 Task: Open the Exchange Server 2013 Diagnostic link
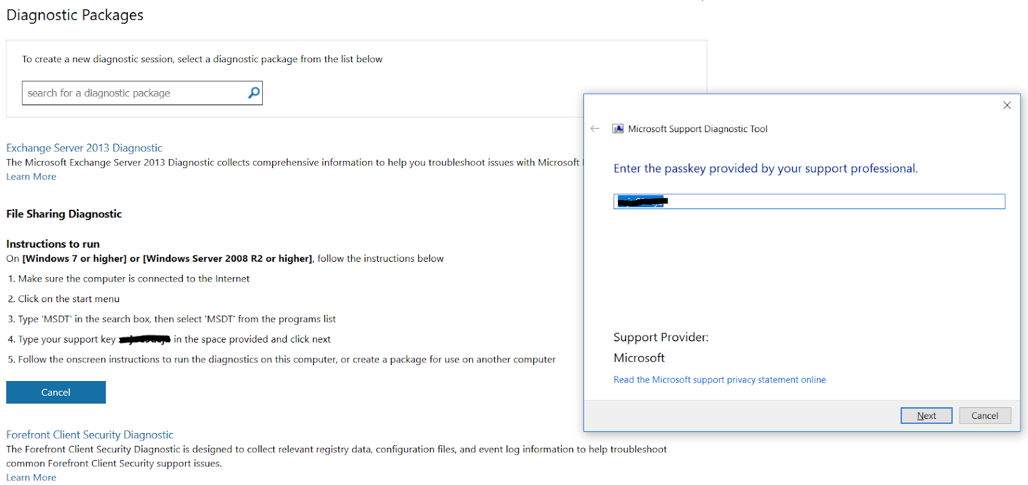point(84,148)
